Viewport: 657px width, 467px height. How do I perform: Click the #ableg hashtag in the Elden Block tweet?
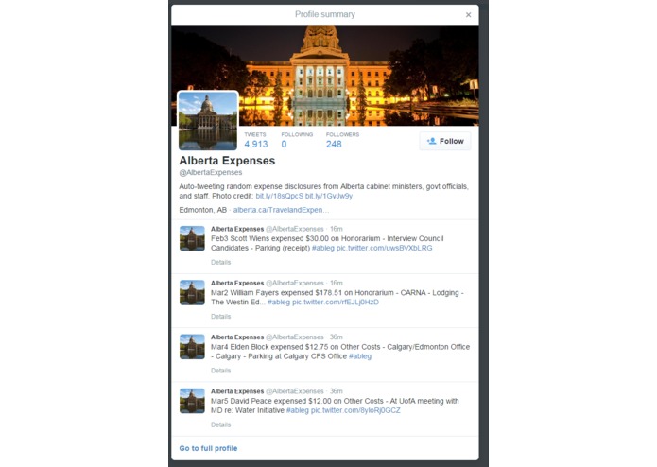click(x=360, y=356)
